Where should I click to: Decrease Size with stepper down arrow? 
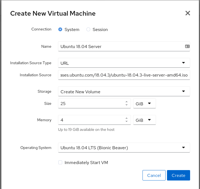pos(127,105)
